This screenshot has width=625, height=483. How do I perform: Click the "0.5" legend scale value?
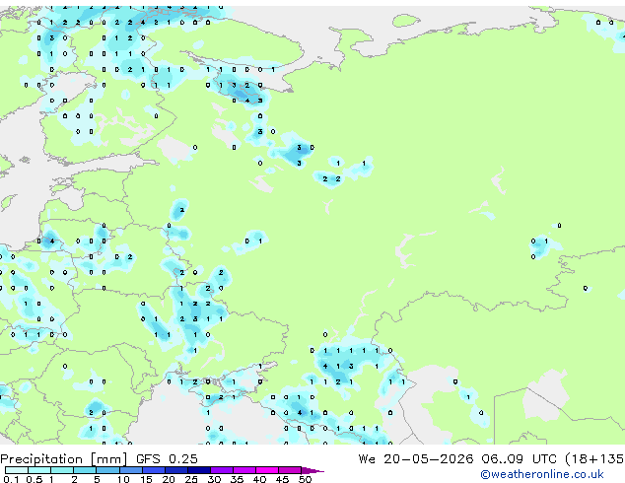pyautogui.click(x=35, y=479)
